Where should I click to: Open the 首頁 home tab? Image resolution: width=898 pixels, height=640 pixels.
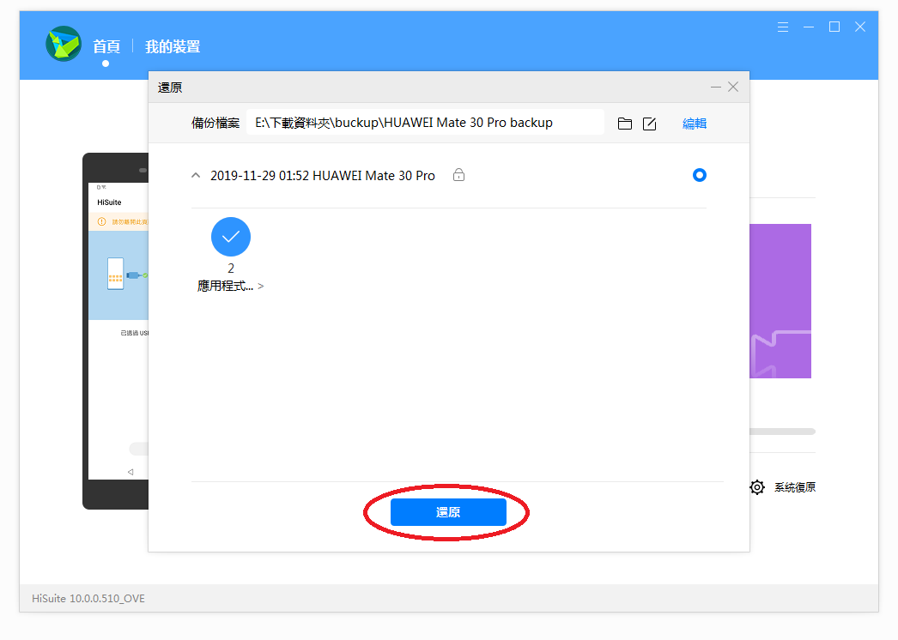click(106, 47)
